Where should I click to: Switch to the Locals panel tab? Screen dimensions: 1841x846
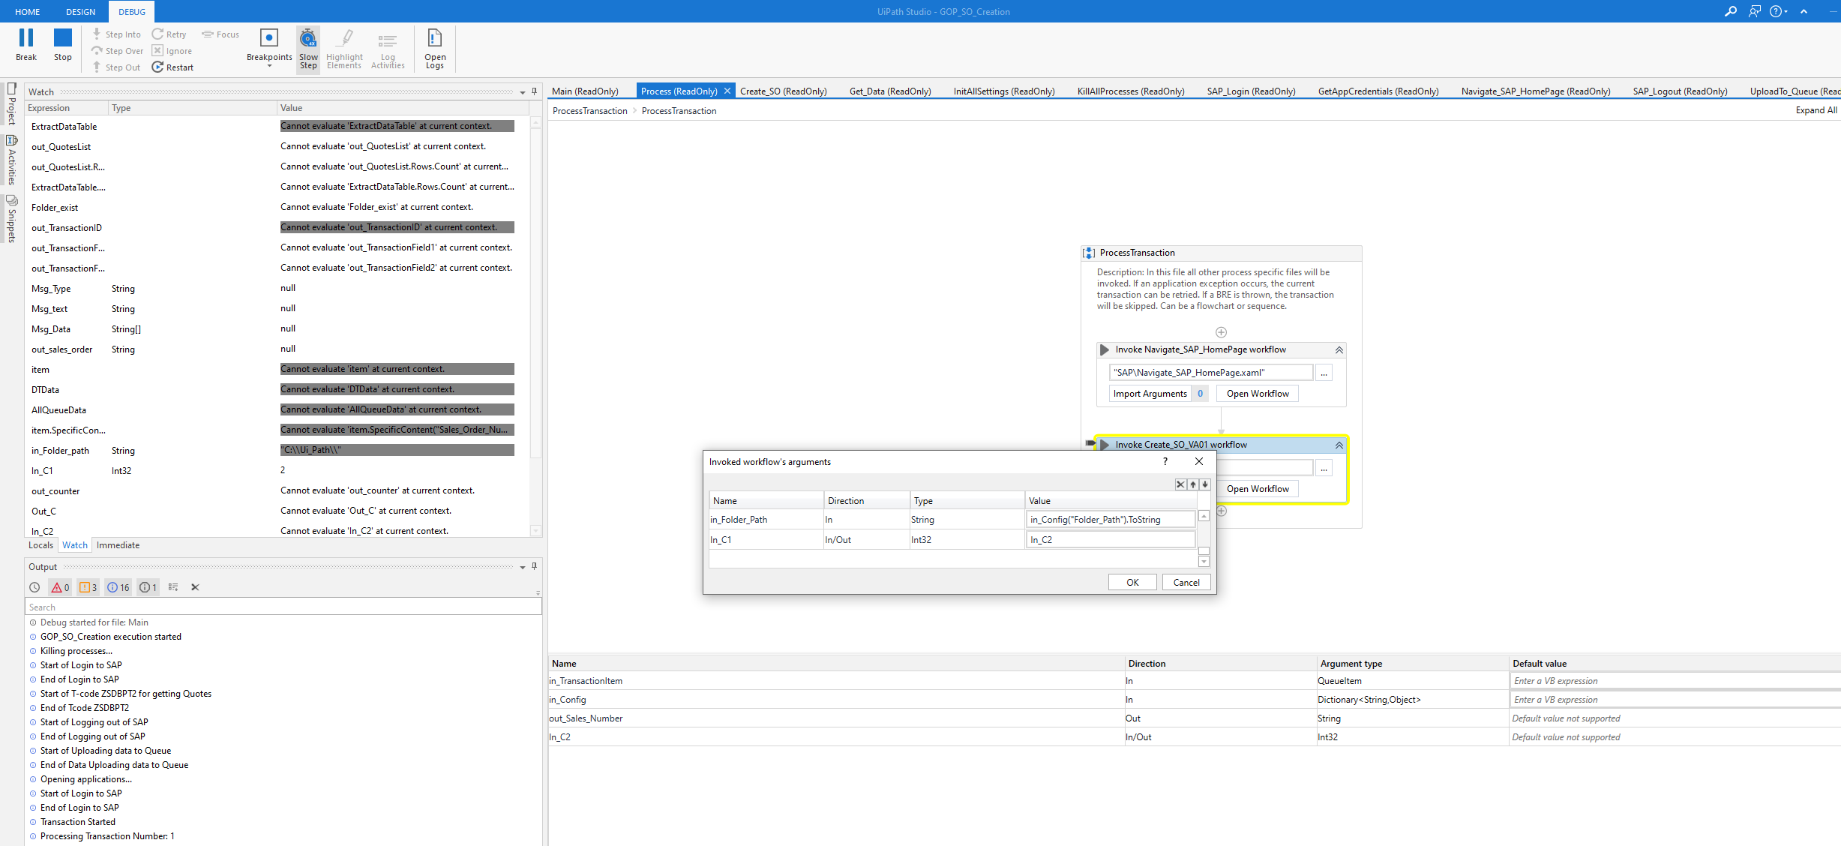point(40,545)
